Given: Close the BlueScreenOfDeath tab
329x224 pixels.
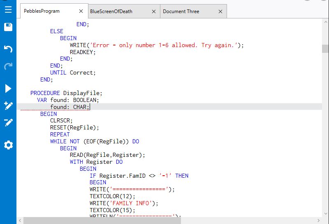Looking at the screenshot, I should 154,11.
